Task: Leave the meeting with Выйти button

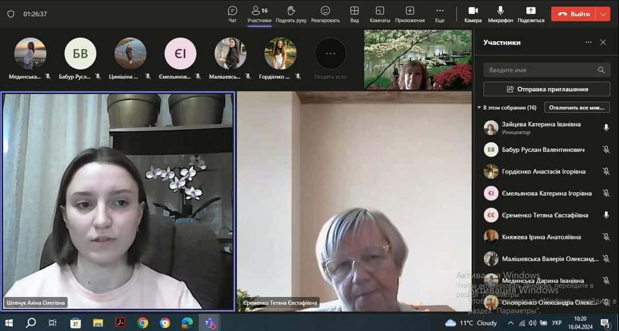Action: [573, 14]
